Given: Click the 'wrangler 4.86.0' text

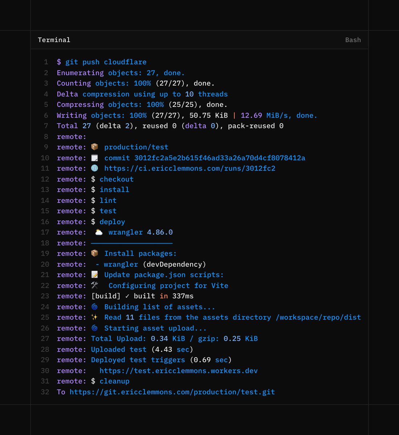Looking at the screenshot, I should (x=141, y=232).
